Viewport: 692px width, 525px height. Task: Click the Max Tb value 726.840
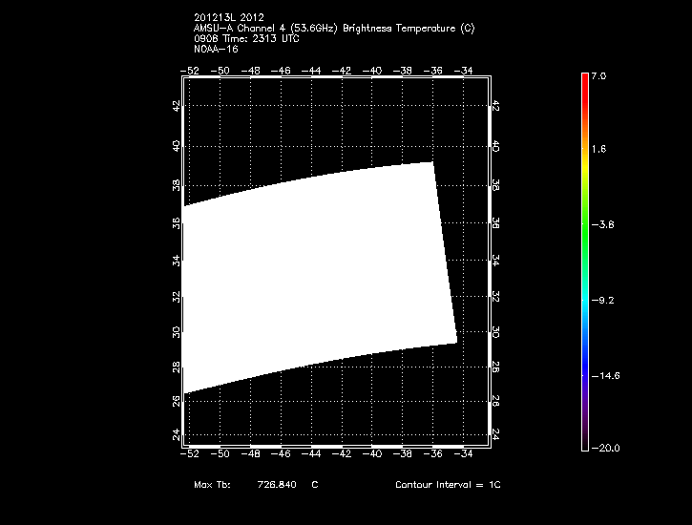276,485
